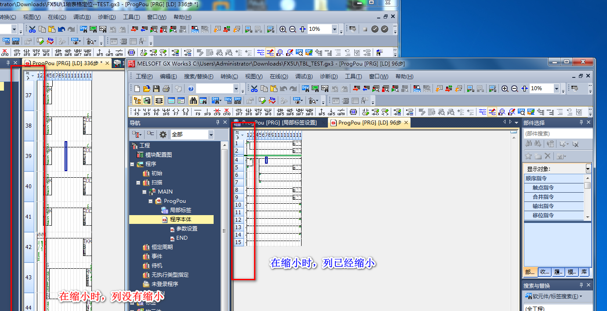Click the Cut scissors icon in front window

click(253, 88)
